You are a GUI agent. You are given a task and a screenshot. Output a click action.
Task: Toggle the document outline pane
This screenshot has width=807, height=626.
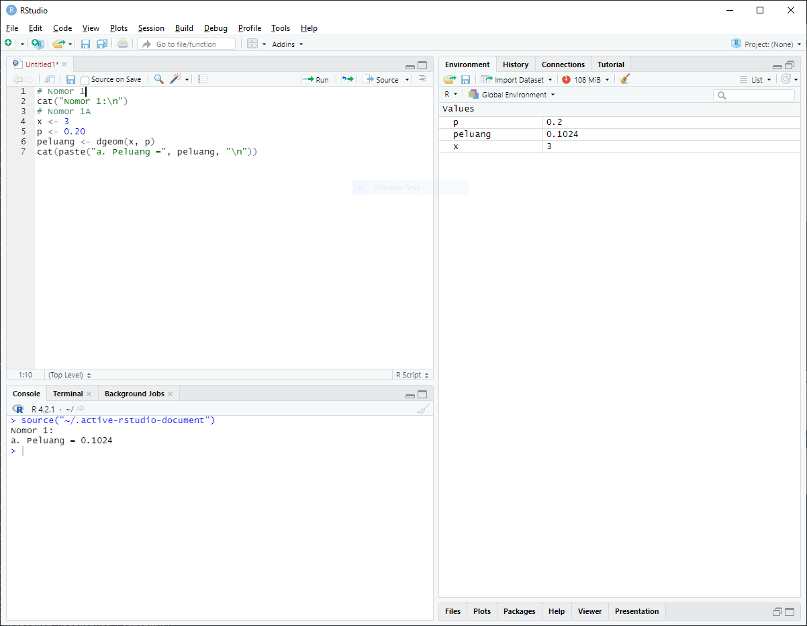tap(422, 79)
